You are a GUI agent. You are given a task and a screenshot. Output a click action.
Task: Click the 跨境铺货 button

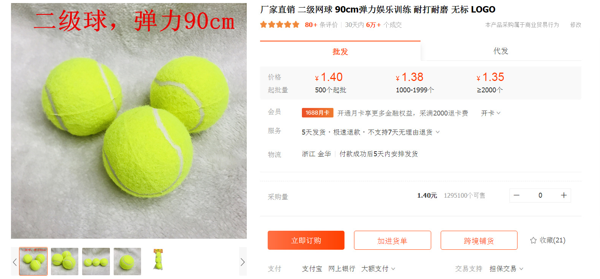coord(479,240)
